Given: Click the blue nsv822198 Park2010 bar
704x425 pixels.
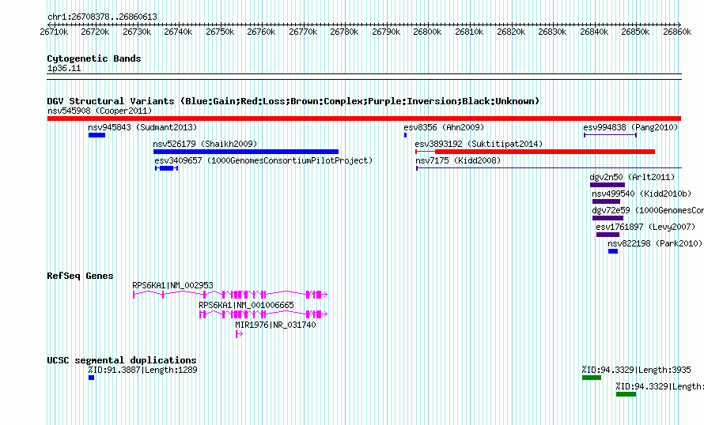Looking at the screenshot, I should tap(613, 251).
